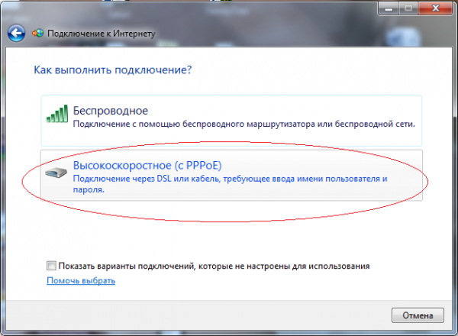The width and height of the screenshot is (458, 336).
Task: Click the Подключение к Интернету window title
Action: (102, 34)
